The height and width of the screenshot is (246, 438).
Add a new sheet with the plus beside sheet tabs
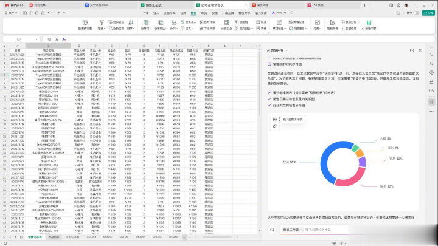click(x=190, y=237)
